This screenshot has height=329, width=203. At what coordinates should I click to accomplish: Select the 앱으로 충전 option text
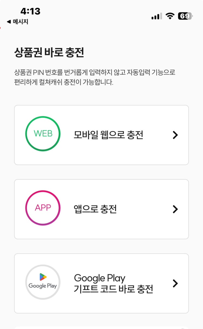pyautogui.click(x=95, y=209)
